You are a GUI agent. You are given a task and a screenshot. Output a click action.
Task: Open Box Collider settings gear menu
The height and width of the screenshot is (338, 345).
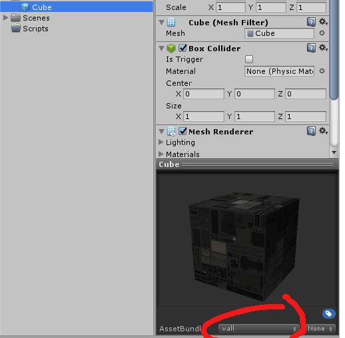coord(323,47)
